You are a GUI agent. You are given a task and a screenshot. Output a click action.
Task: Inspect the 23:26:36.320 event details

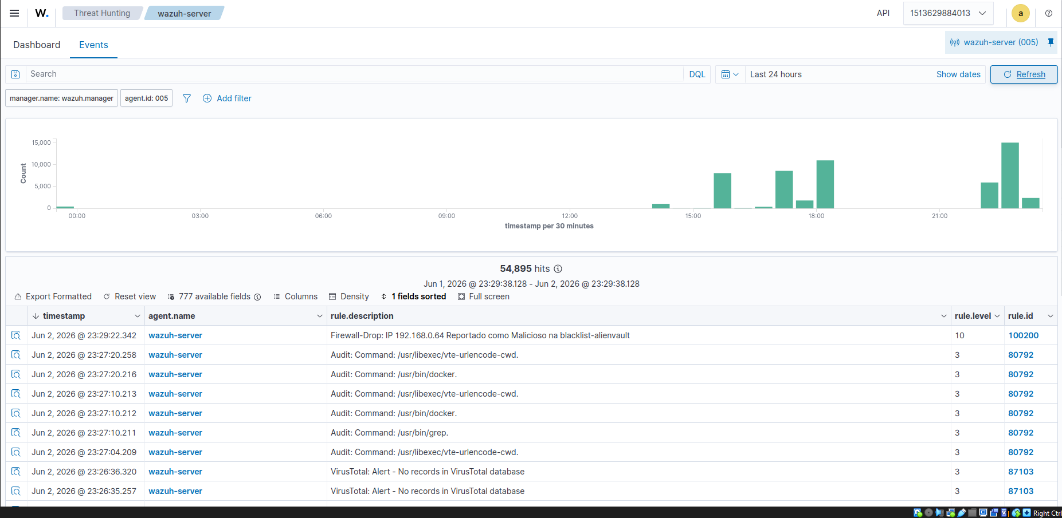(16, 472)
